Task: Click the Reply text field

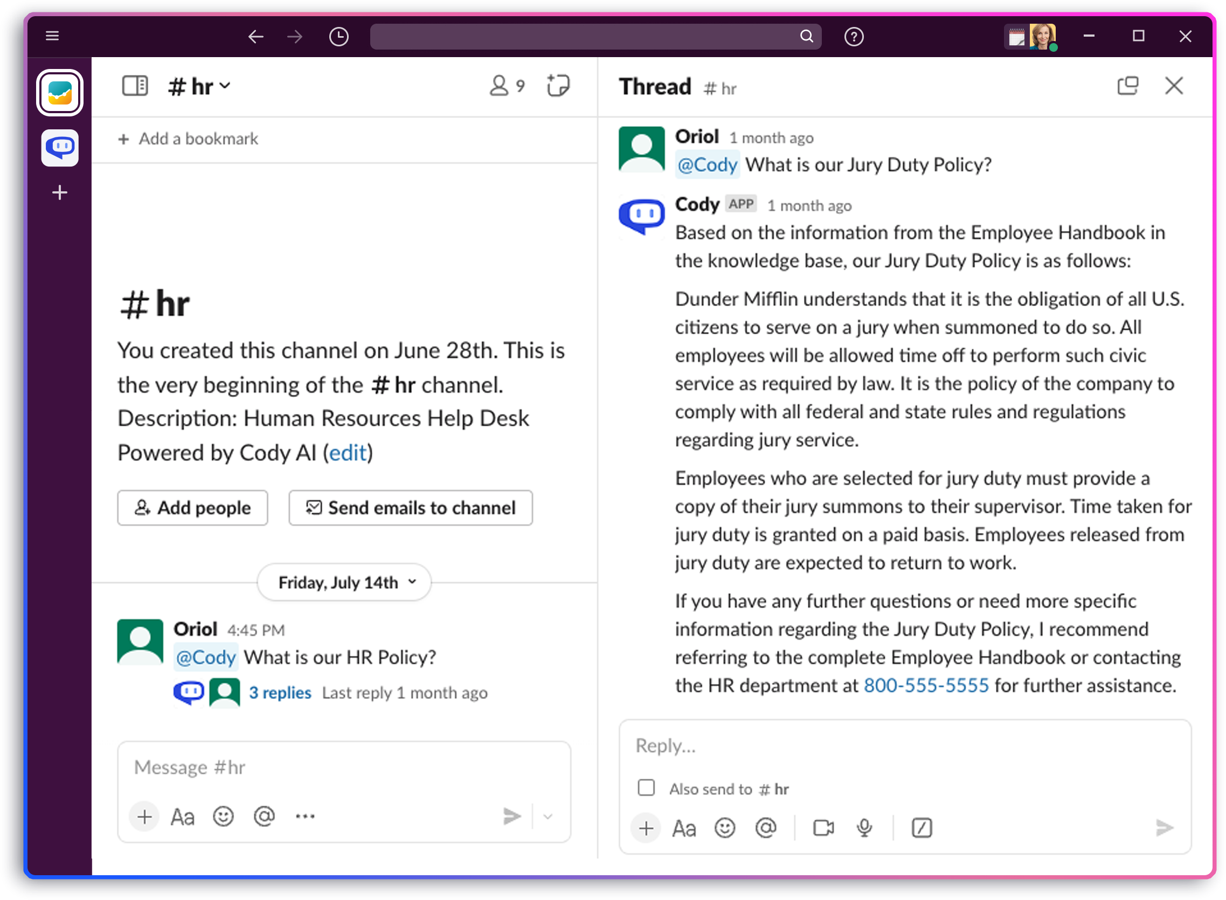Action: coord(904,745)
